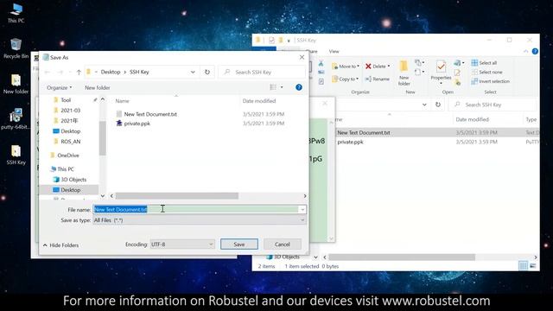Switch Explorer to large icons view
This screenshot has width=553, height=311.
point(533,266)
